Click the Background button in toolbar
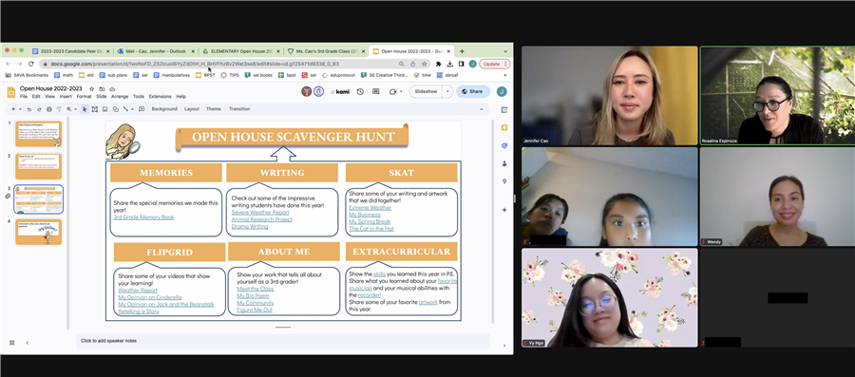Screen dimensions: 855x377 click(x=164, y=109)
